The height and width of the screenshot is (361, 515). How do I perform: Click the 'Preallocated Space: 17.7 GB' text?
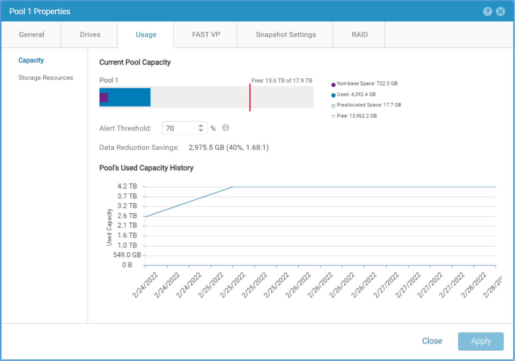pos(369,105)
